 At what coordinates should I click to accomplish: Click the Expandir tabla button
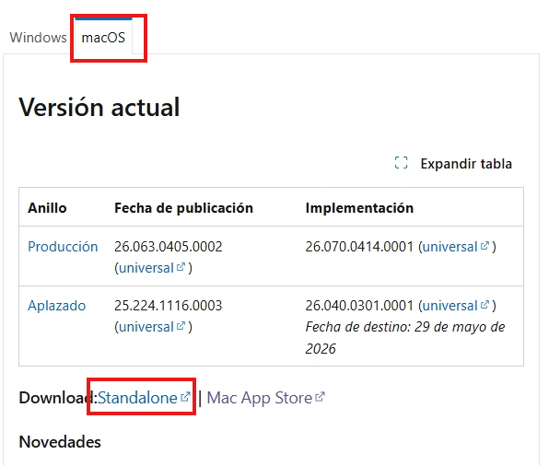pos(453,164)
